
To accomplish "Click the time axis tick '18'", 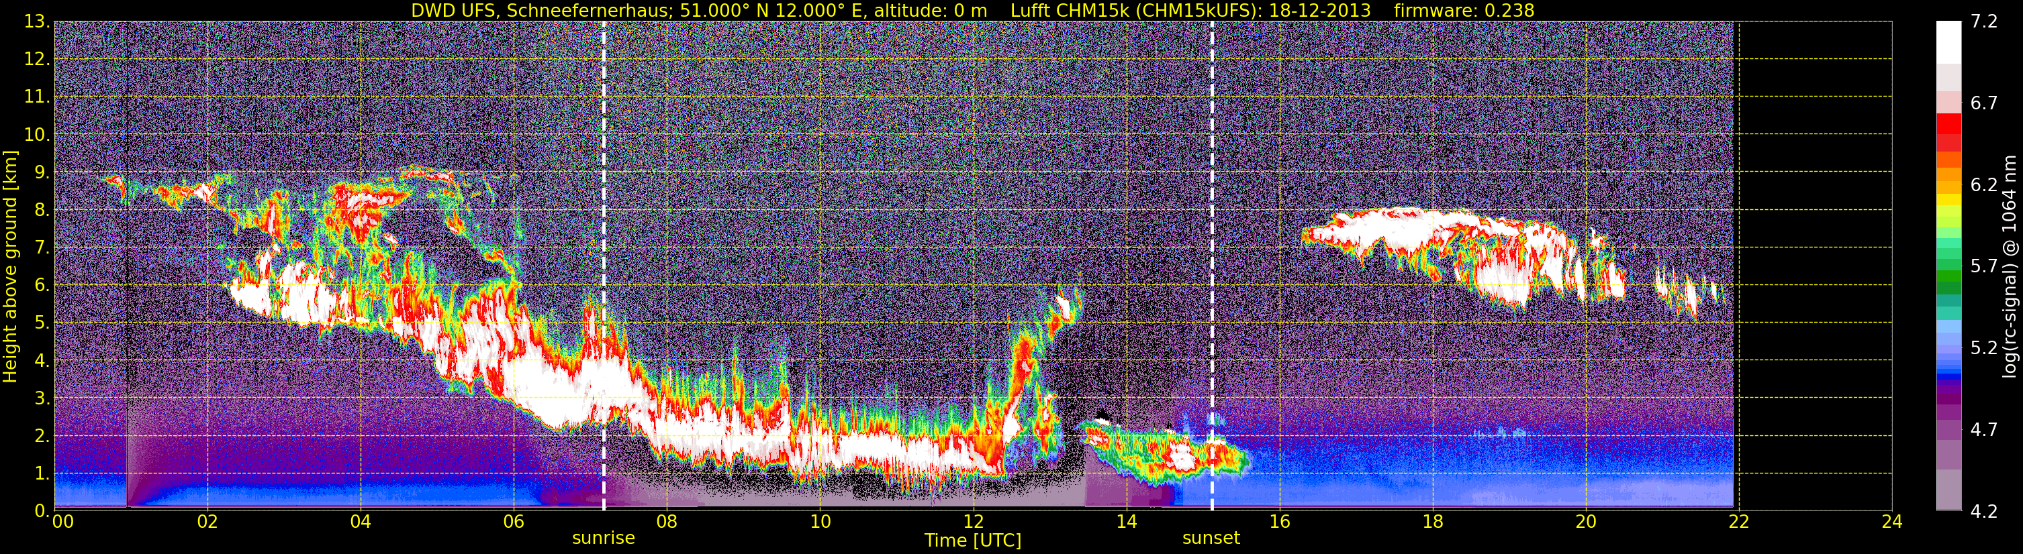I will point(1432,522).
